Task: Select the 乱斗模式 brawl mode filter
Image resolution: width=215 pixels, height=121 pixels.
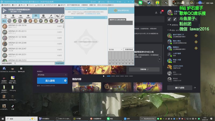Action: pyautogui.click(x=51, y=16)
